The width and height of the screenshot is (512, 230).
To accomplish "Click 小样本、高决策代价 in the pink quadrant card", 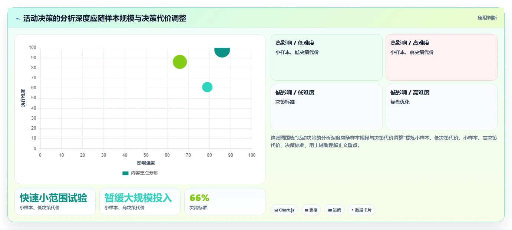I will click(412, 52).
